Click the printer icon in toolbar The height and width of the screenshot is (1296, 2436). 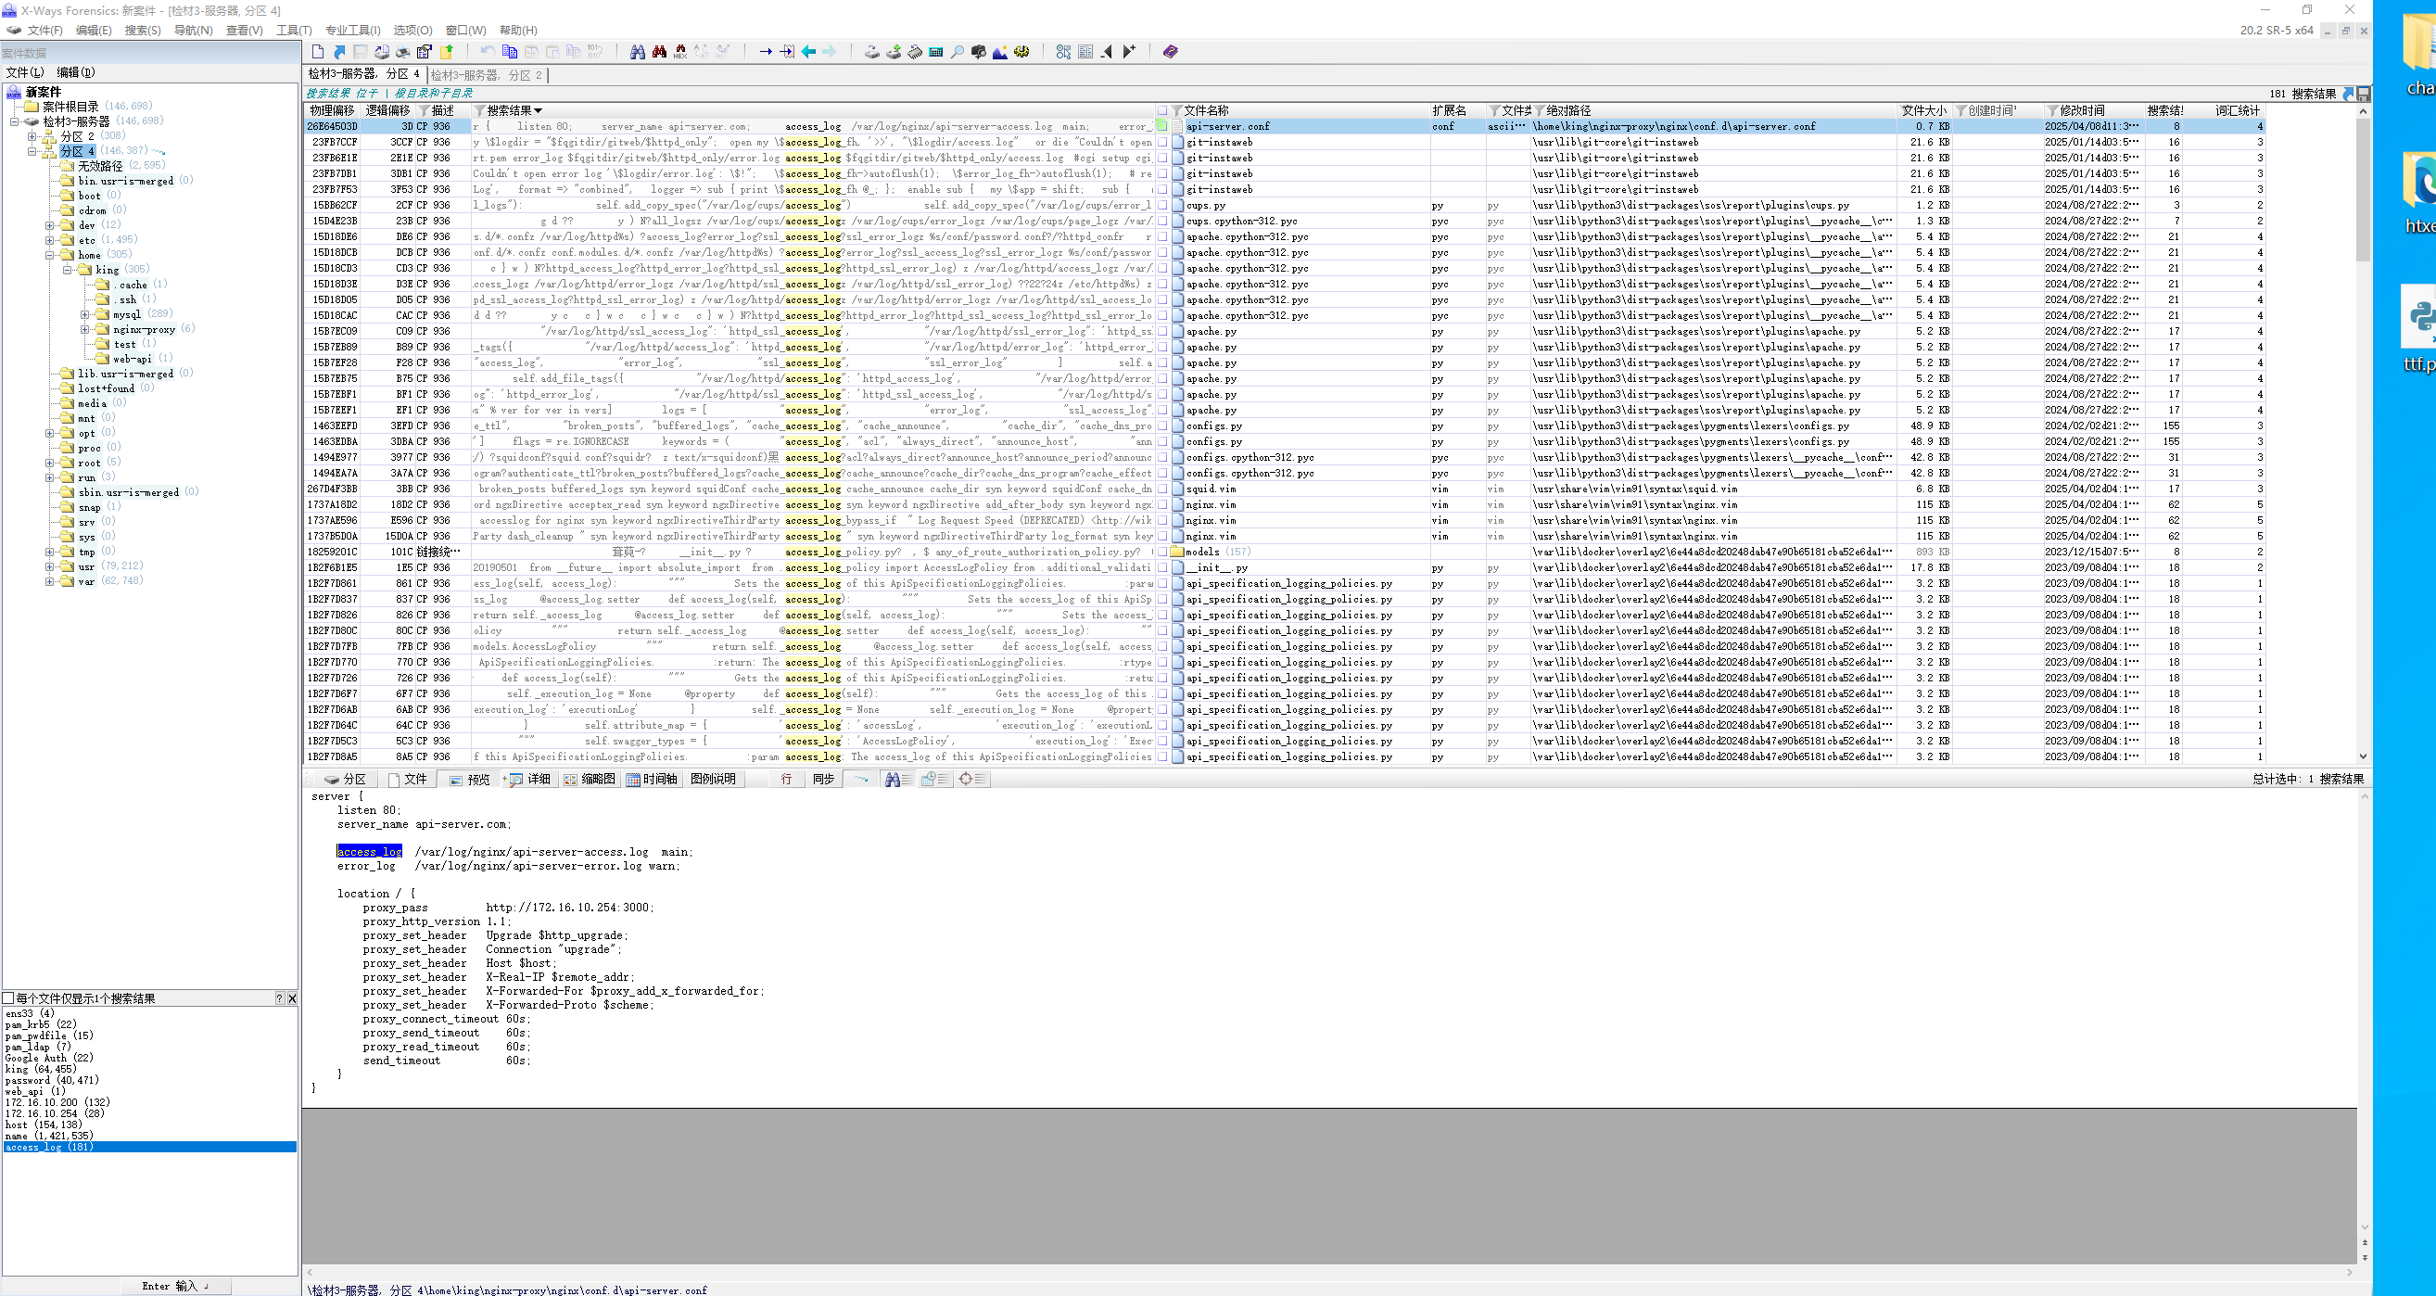tap(403, 52)
